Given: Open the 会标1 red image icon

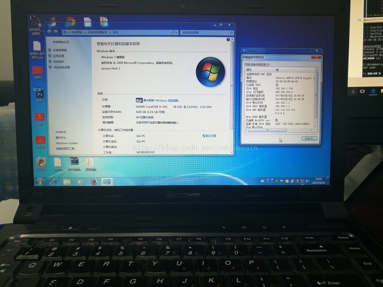Looking at the screenshot, I should click(38, 70).
